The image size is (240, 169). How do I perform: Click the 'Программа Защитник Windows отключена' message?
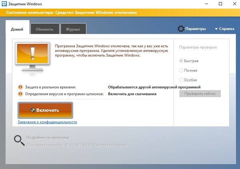click(112, 51)
